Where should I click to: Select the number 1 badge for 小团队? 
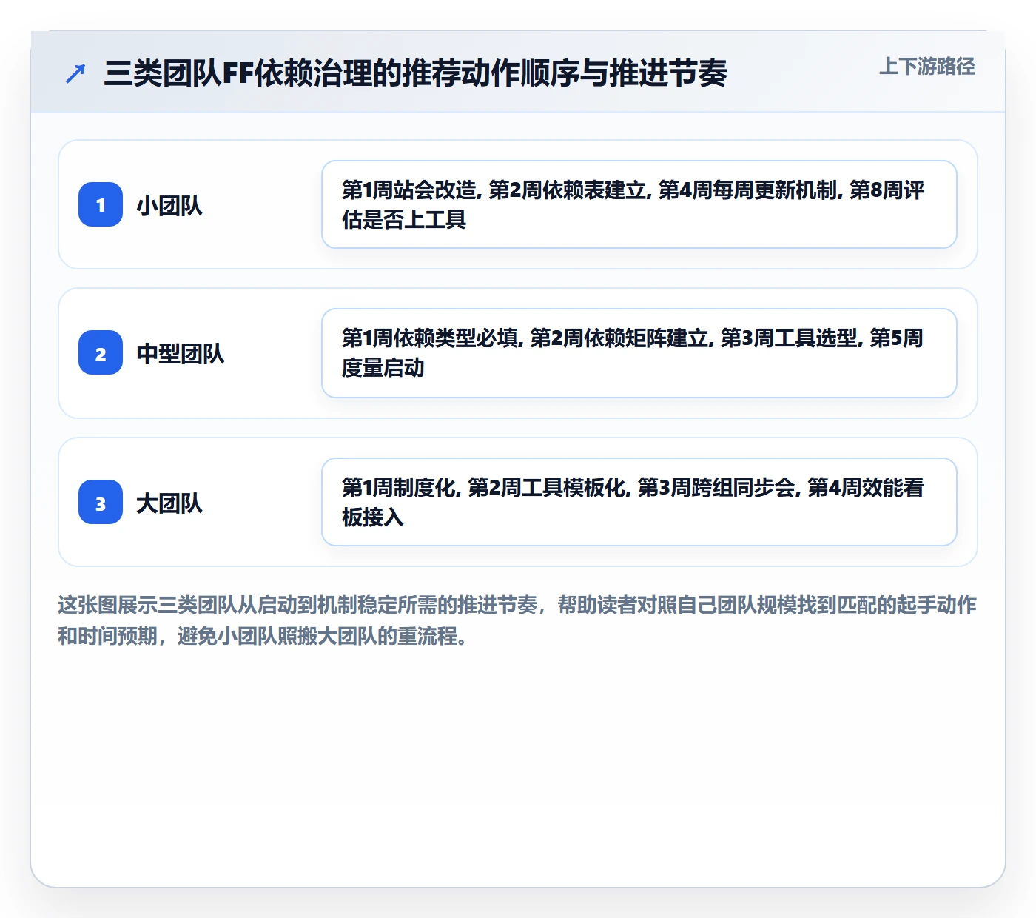click(101, 204)
